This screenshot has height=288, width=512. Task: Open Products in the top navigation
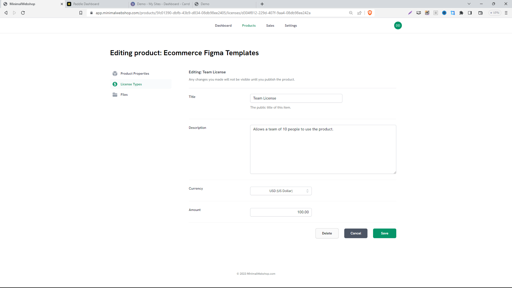(249, 26)
